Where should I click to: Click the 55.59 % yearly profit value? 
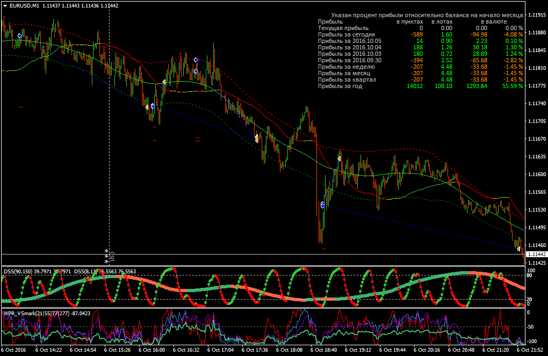[513, 86]
